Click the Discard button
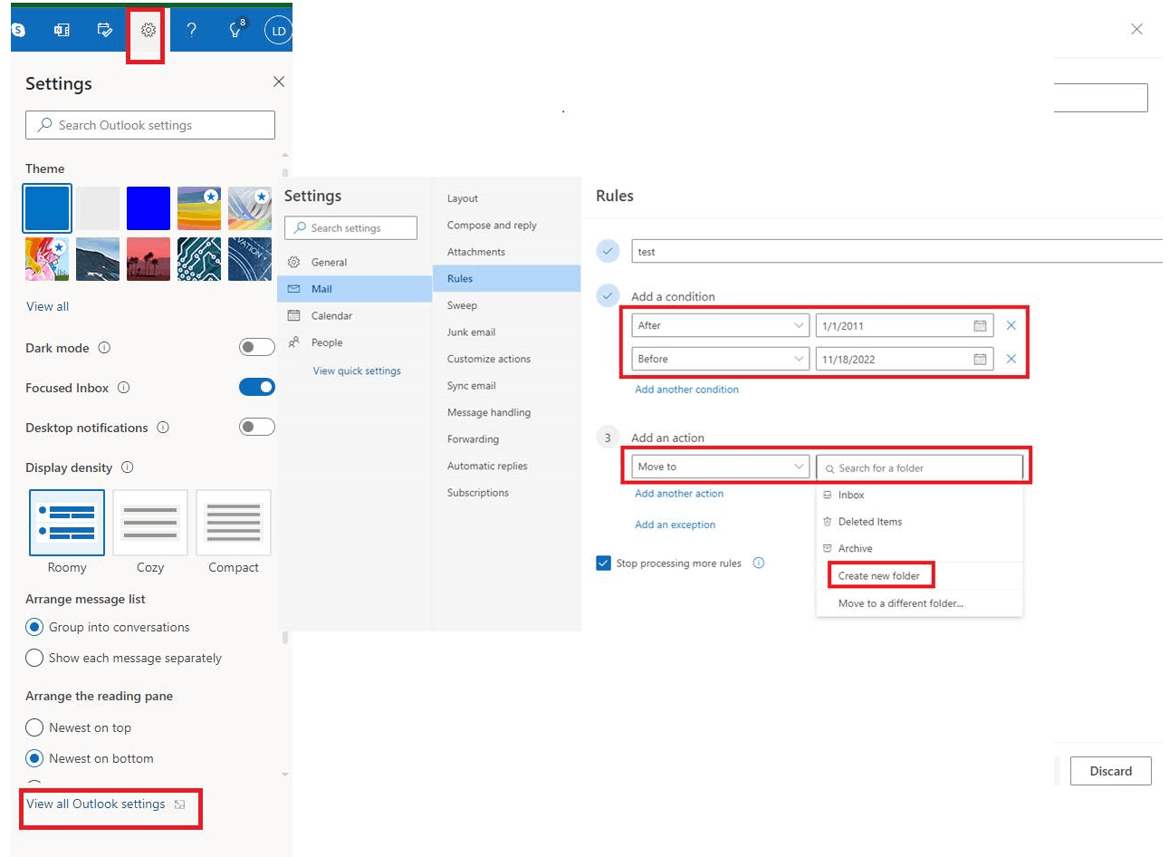The image size is (1169, 857). (1111, 771)
